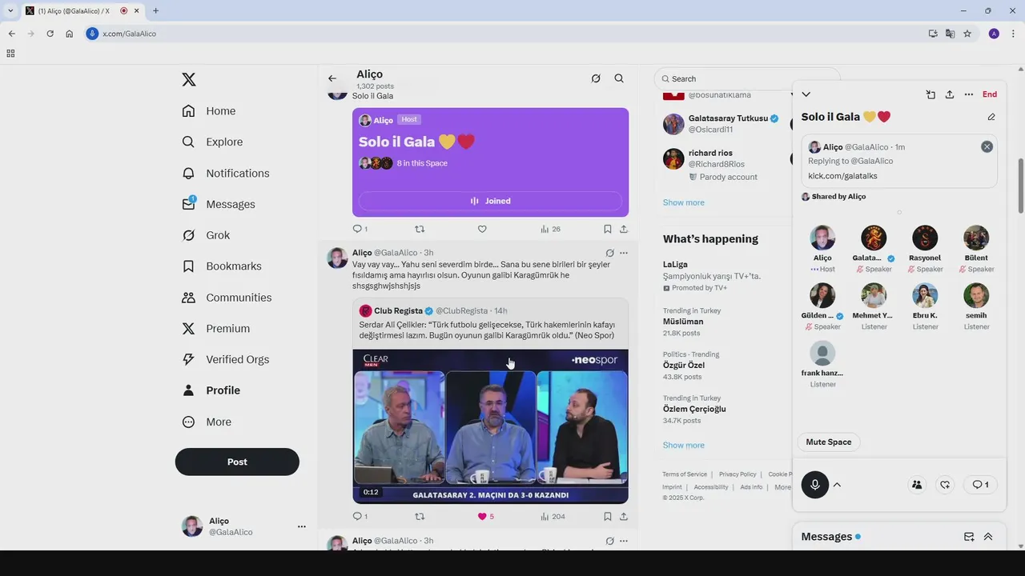
Task: Open Communities in the sidebar
Action: 227,298
